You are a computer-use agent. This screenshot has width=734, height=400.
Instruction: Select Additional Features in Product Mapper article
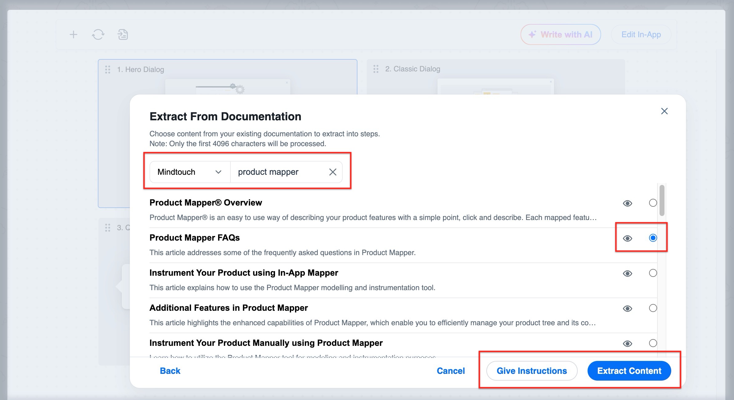(653, 308)
